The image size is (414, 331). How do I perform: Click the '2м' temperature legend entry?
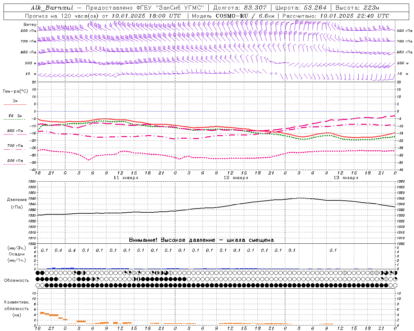pyautogui.click(x=15, y=101)
